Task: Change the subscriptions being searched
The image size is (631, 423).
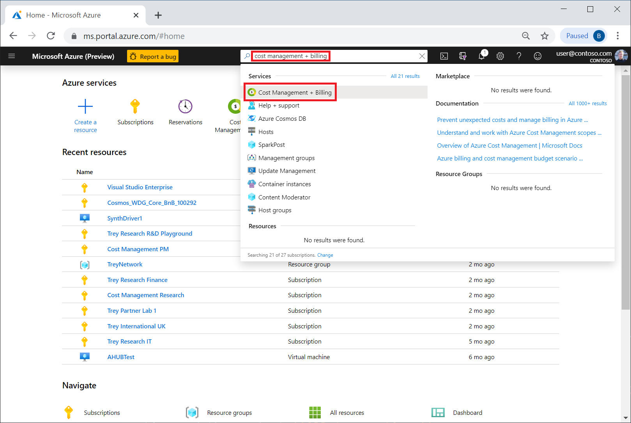Action: pyautogui.click(x=325, y=255)
